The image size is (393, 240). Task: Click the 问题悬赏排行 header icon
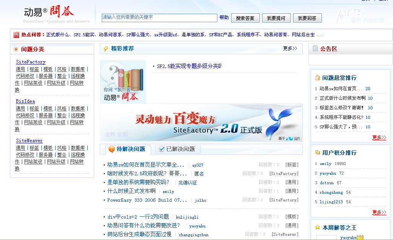coord(317,78)
